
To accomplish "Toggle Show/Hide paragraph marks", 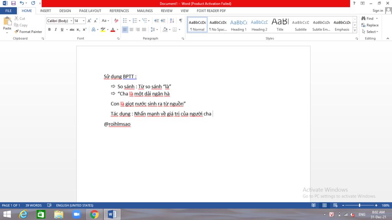I will click(x=181, y=21).
